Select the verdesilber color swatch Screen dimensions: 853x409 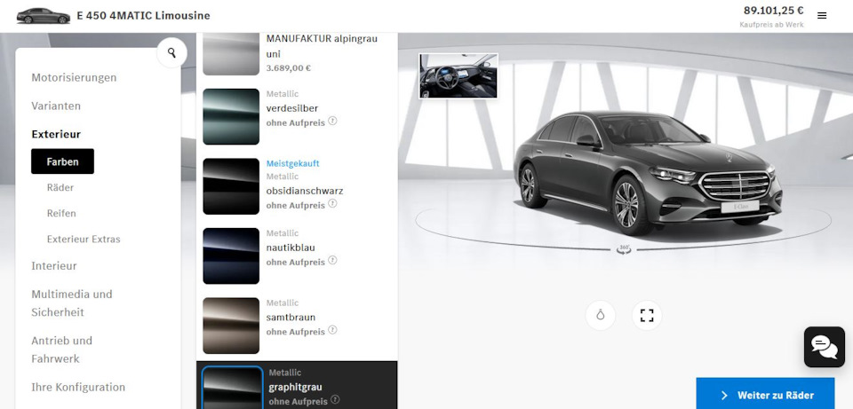coord(231,117)
